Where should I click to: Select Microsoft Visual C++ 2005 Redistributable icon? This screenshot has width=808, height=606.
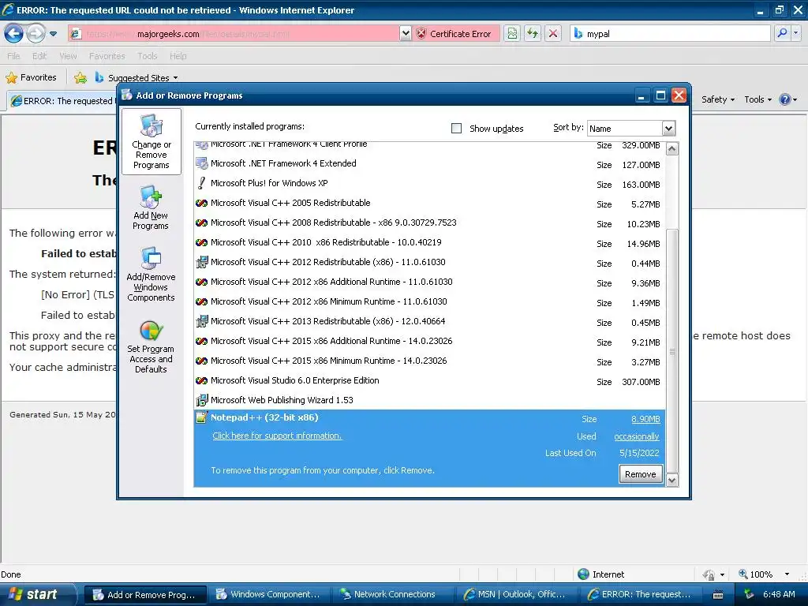pyautogui.click(x=201, y=203)
